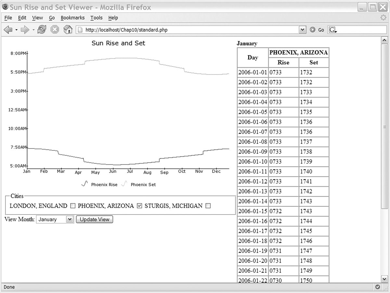Image resolution: width=390 pixels, height=293 pixels.
Task: Click the 5:00AM axis label
Action: click(x=18, y=165)
